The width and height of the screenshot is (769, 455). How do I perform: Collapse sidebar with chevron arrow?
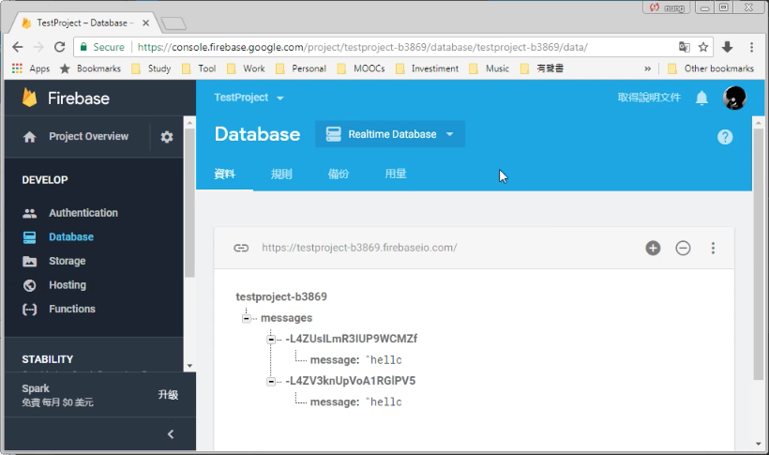171,434
